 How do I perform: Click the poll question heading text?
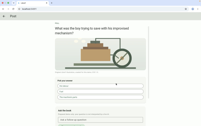tap(92, 31)
